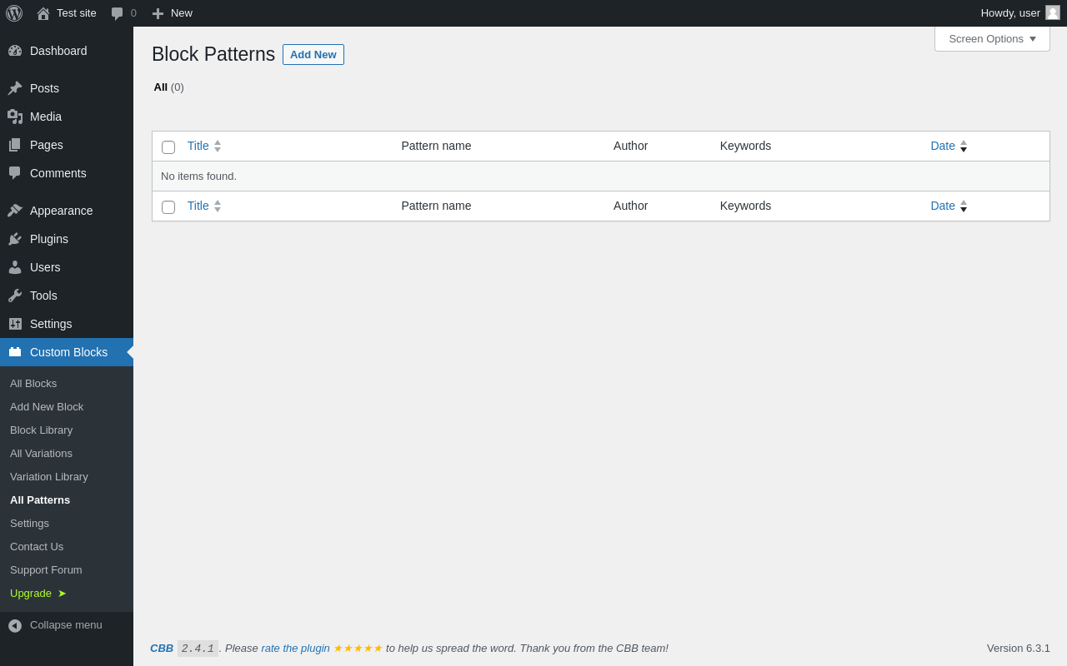Click the Upgrade arrow icon
This screenshot has width=1067, height=666.
63,594
